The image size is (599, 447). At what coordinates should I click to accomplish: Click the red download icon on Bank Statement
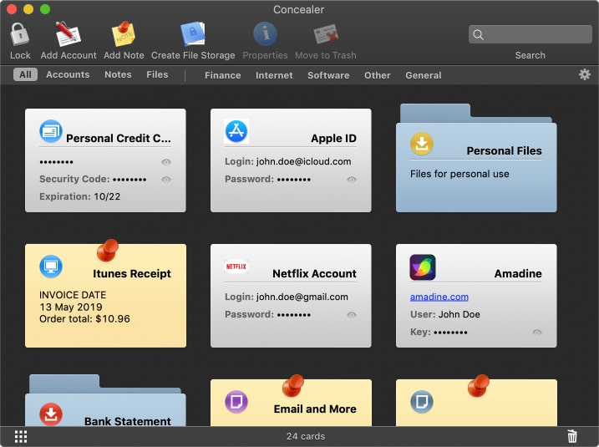(x=51, y=414)
